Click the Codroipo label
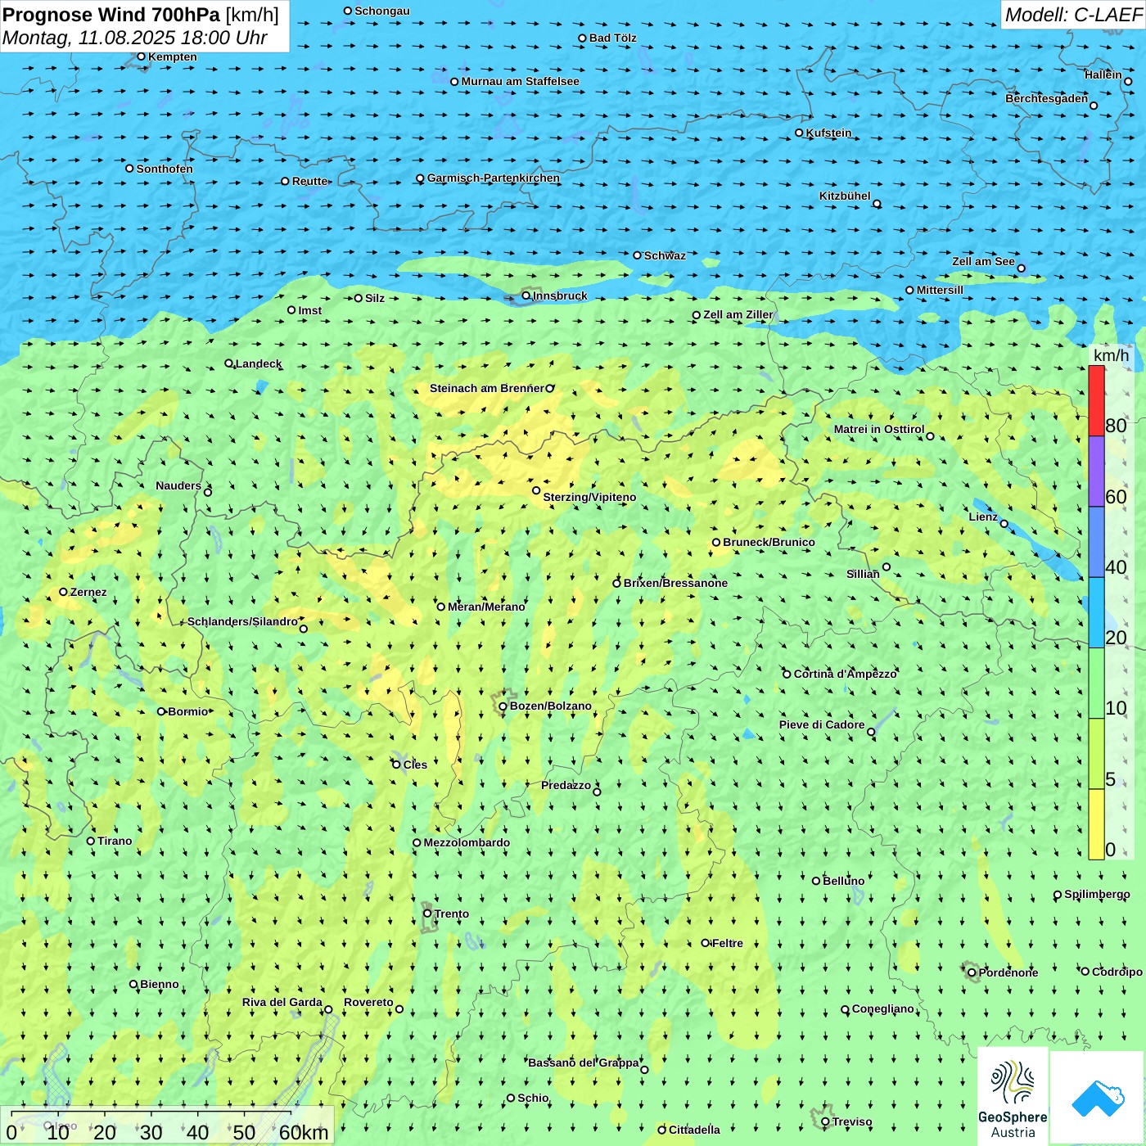The image size is (1146, 1146). (1117, 972)
